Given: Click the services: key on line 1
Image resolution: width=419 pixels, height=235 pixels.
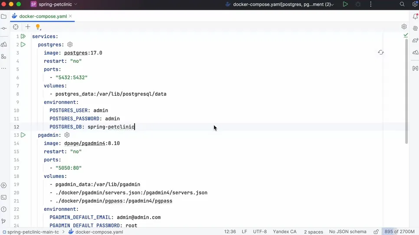Looking at the screenshot, I should click(x=45, y=36).
